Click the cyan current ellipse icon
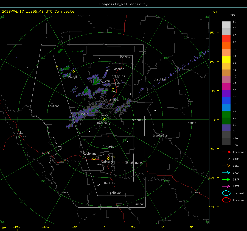 (x=226, y=193)
